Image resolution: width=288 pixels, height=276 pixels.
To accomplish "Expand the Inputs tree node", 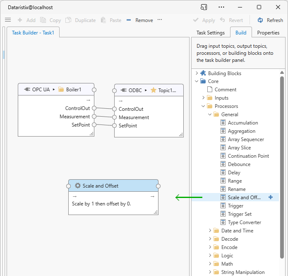I will (203, 98).
